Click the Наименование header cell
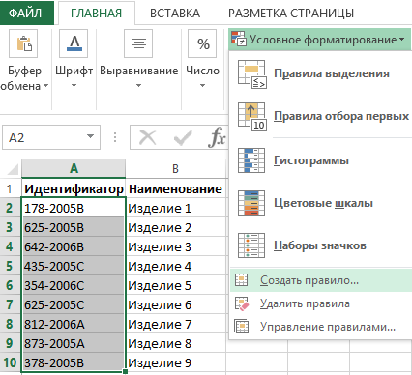Viewport: 412px width, 375px height. click(176, 188)
